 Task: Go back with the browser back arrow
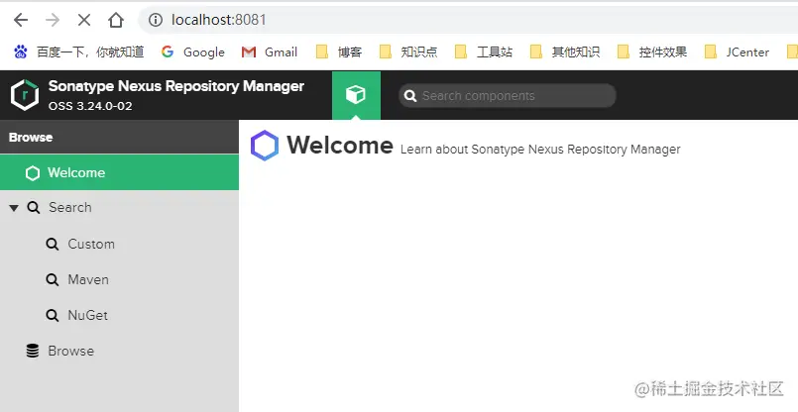click(21, 20)
